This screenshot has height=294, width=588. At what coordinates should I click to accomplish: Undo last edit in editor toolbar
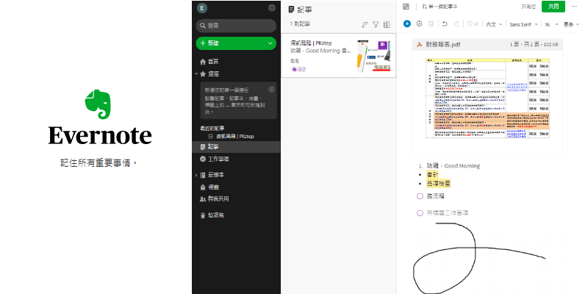click(x=445, y=24)
